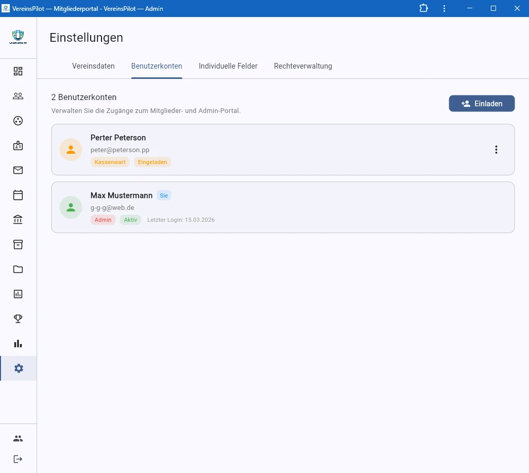Open the members (people) icon in the sidebar
This screenshot has width=529, height=473.
[x=18, y=95]
